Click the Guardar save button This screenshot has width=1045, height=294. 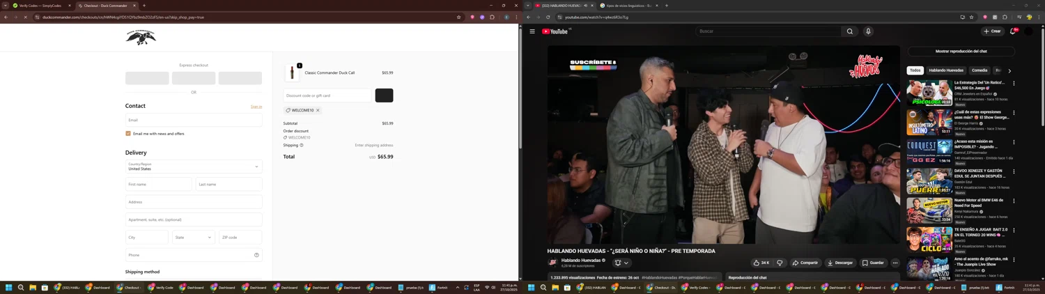(873, 263)
